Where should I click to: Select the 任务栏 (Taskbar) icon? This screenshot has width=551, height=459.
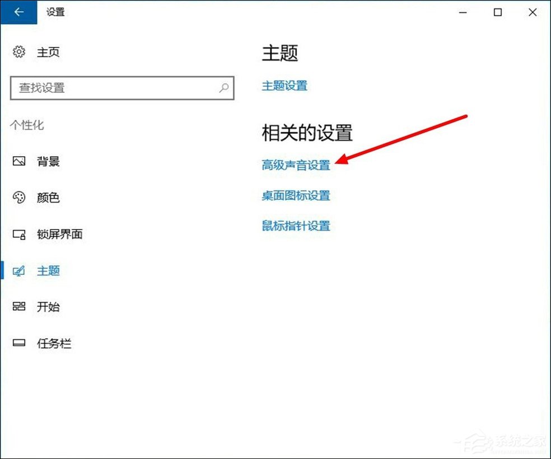18,343
